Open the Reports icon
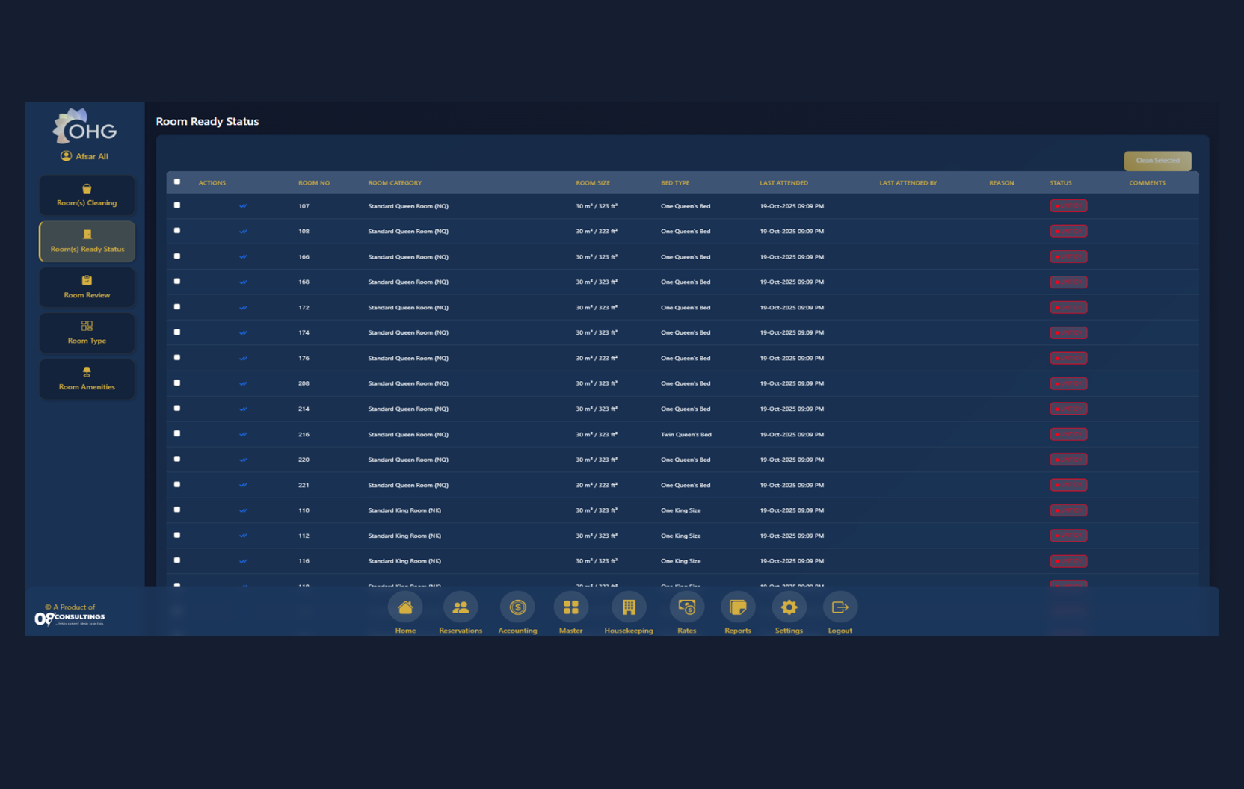Image resolution: width=1244 pixels, height=789 pixels. click(738, 607)
